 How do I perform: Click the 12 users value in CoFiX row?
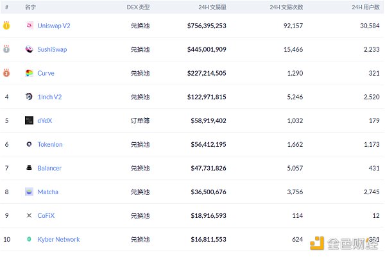point(376,215)
